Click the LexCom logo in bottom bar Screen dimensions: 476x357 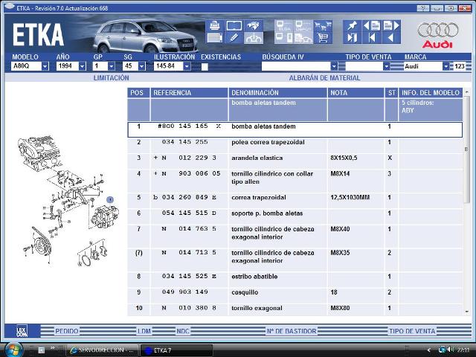[x=22, y=331]
